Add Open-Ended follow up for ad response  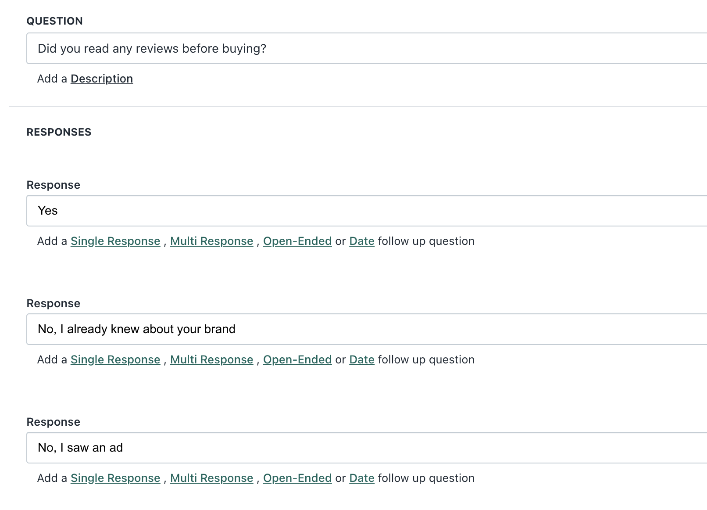(297, 478)
